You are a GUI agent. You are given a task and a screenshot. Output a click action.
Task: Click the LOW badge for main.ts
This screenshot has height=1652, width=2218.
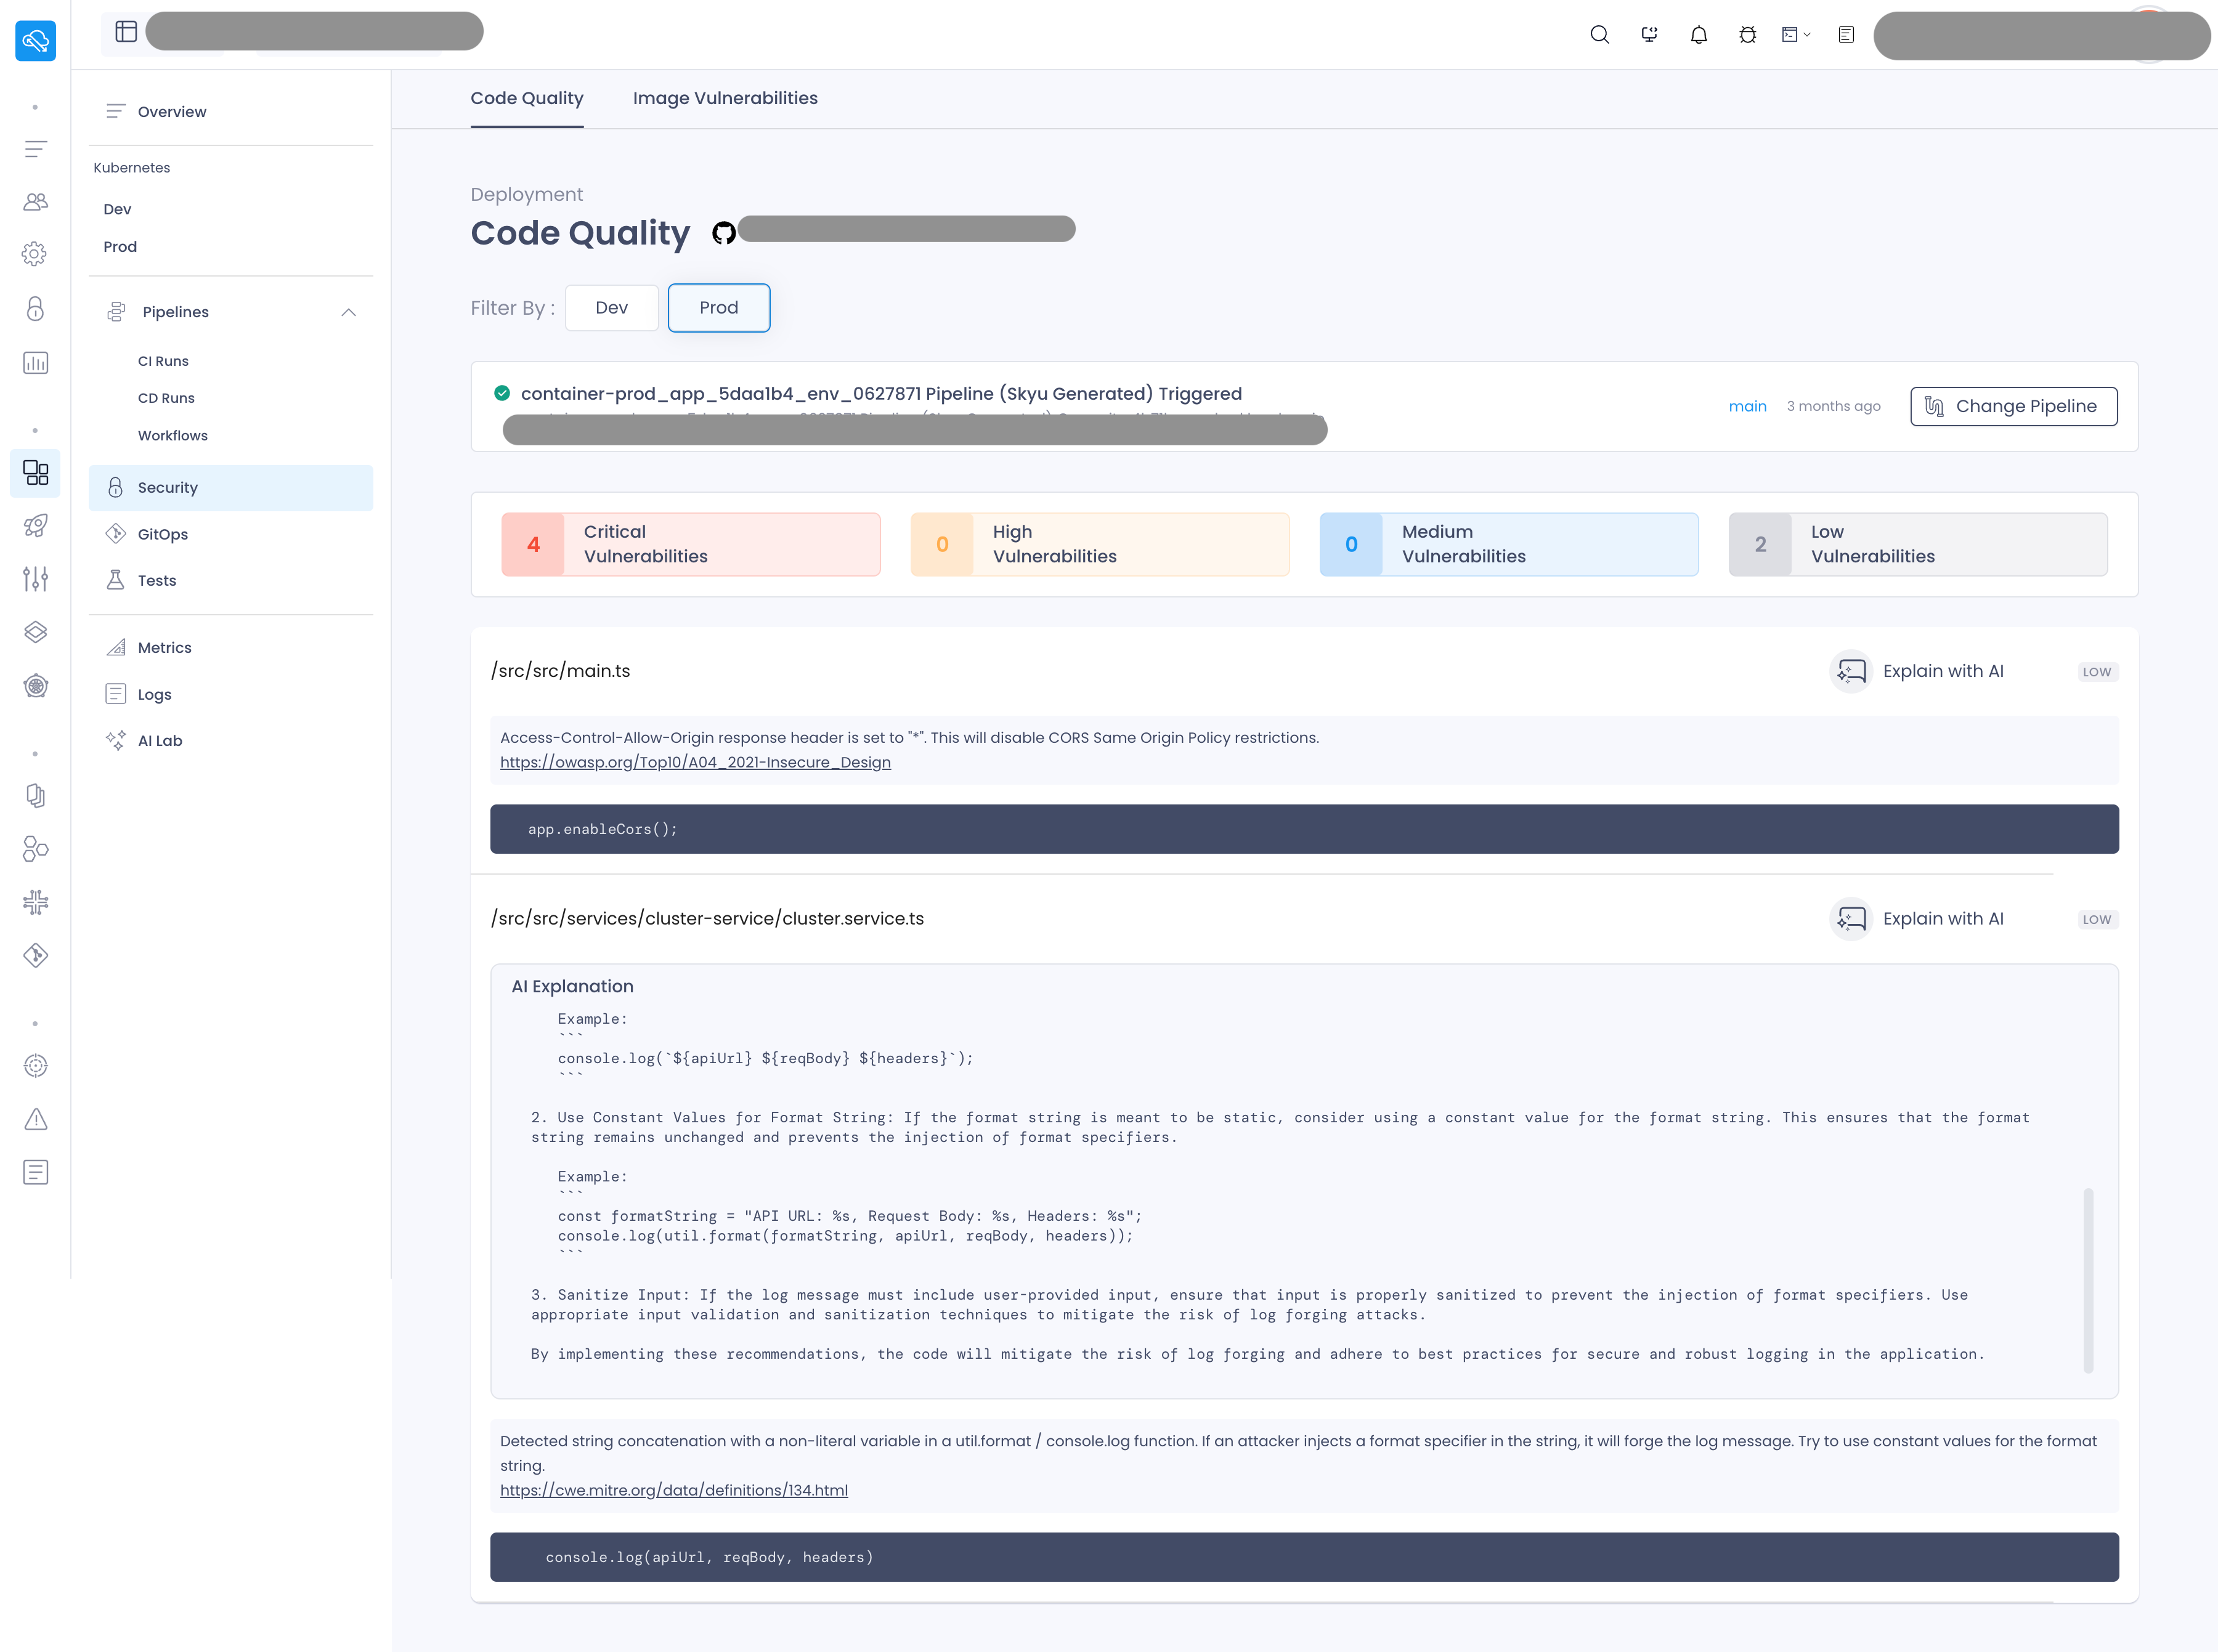(2097, 673)
